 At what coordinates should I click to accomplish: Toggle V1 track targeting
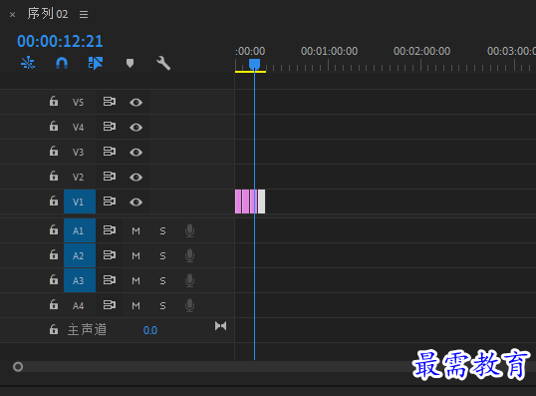click(x=80, y=201)
